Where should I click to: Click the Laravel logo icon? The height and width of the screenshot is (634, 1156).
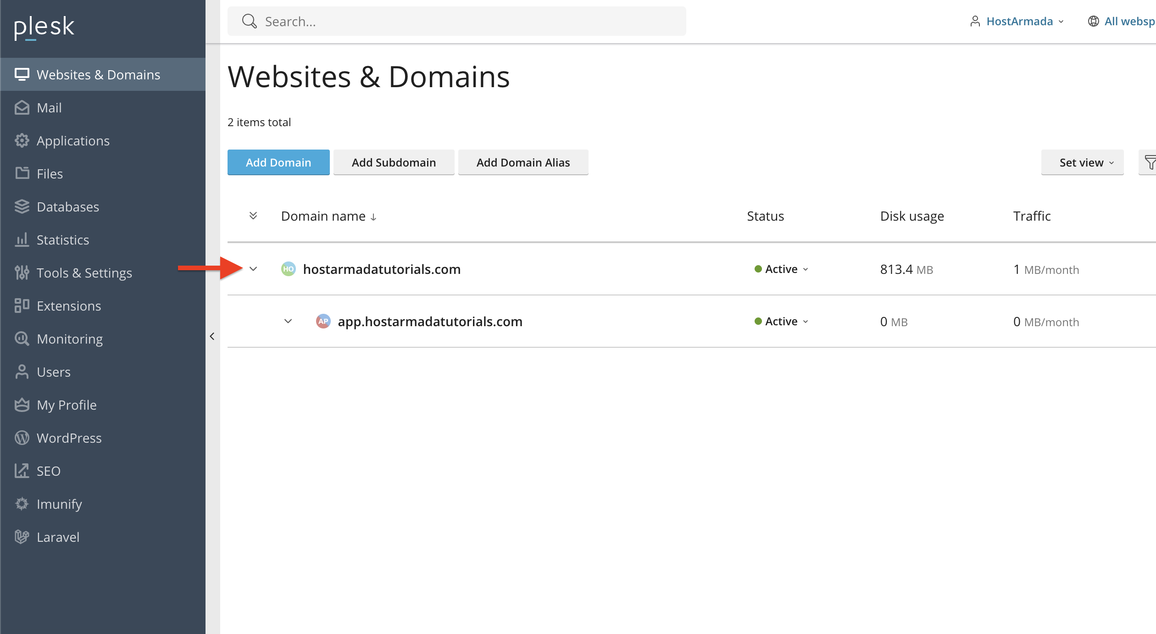click(x=22, y=537)
